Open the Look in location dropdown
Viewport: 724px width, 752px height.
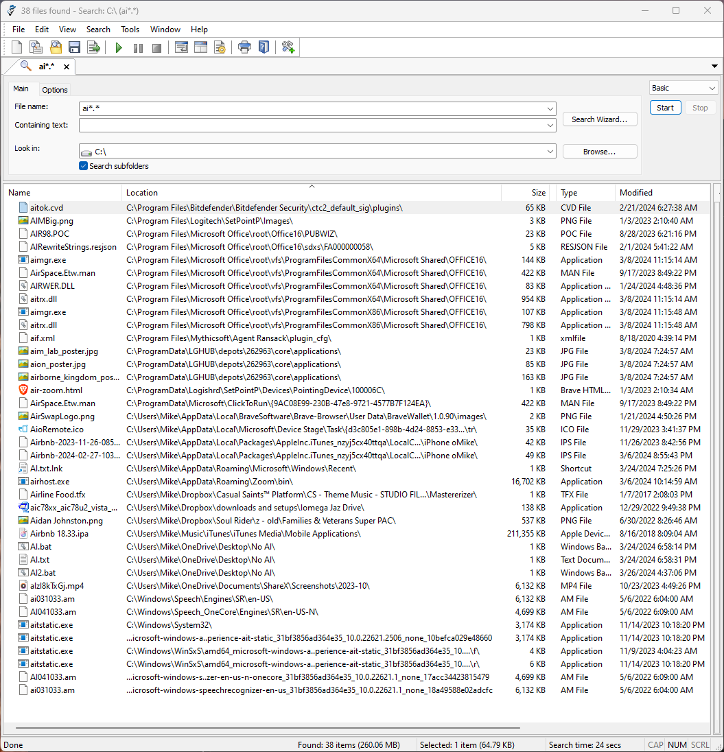click(x=550, y=152)
